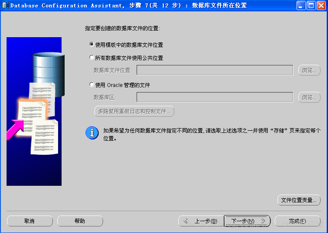Open 文件位置变量 button
328x233 pixels.
[299, 200]
